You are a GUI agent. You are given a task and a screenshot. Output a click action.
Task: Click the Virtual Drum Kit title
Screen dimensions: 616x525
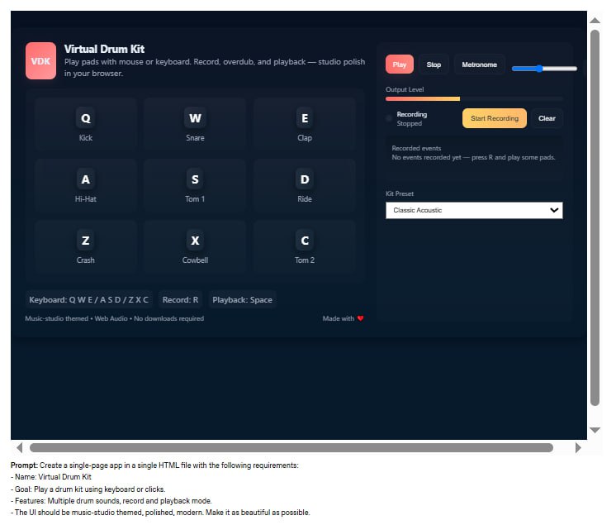tap(105, 49)
